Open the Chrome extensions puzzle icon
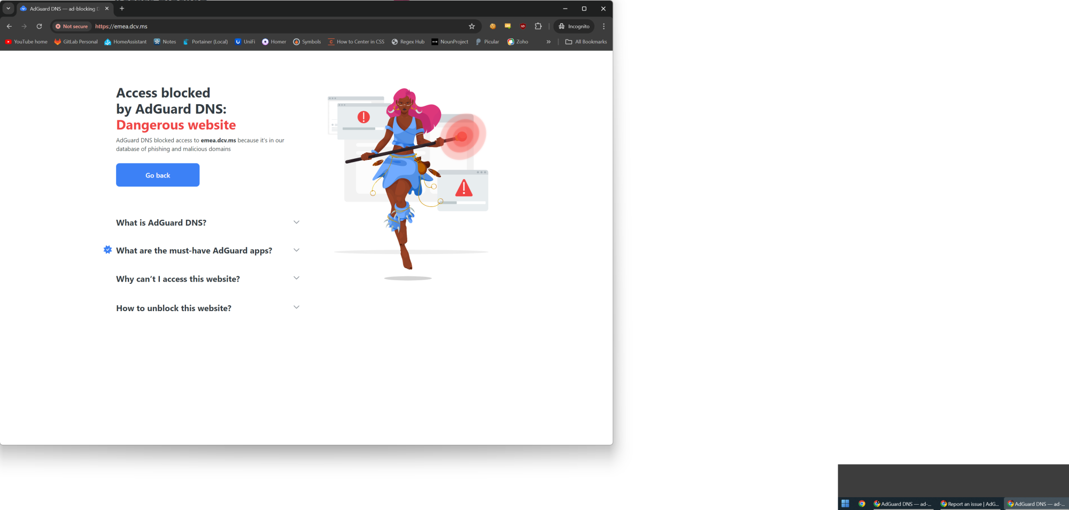This screenshot has height=510, width=1069. pyautogui.click(x=538, y=26)
